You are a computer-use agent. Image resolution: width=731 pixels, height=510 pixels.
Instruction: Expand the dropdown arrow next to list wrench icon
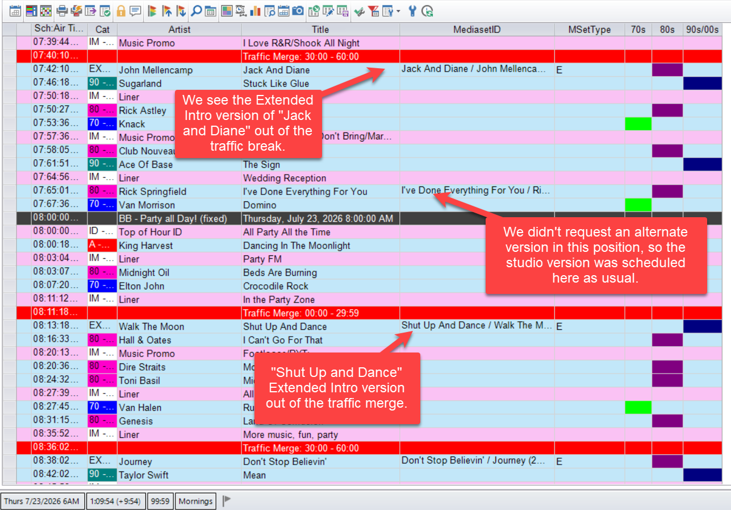pyautogui.click(x=398, y=11)
